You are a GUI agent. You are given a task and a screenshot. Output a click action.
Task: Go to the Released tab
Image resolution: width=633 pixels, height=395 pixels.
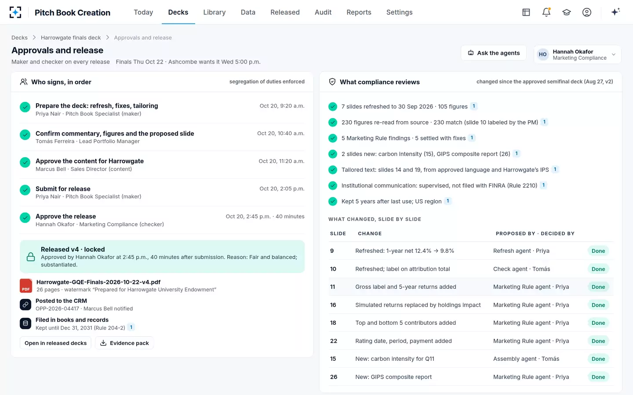[285, 12]
